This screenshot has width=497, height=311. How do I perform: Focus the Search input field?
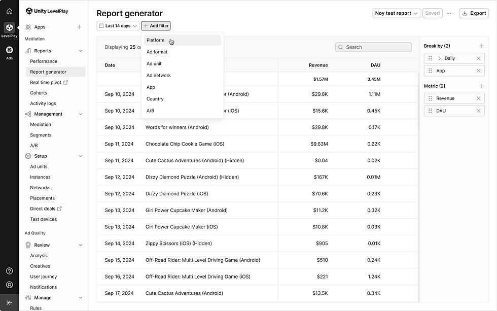coord(373,47)
